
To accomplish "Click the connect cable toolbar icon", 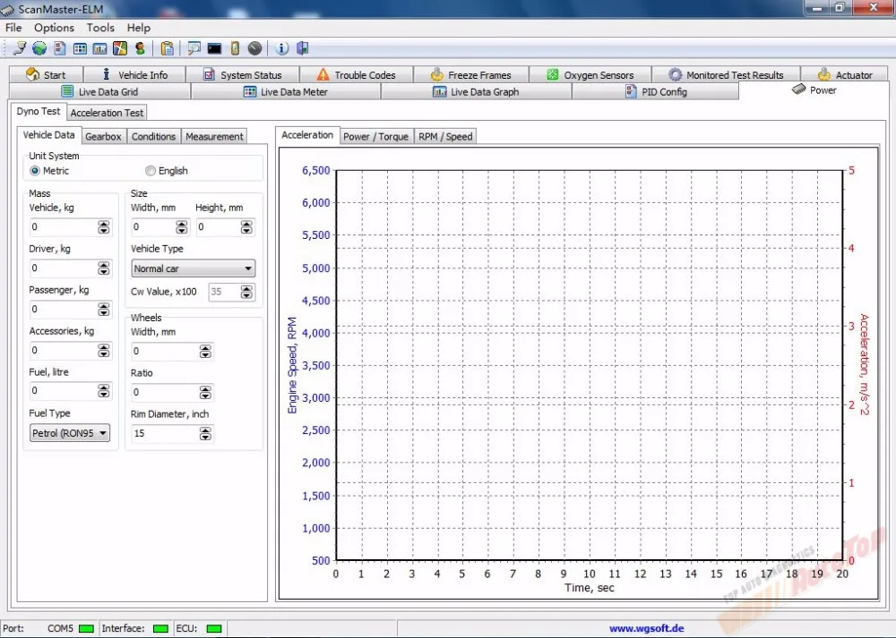I will [x=20, y=48].
